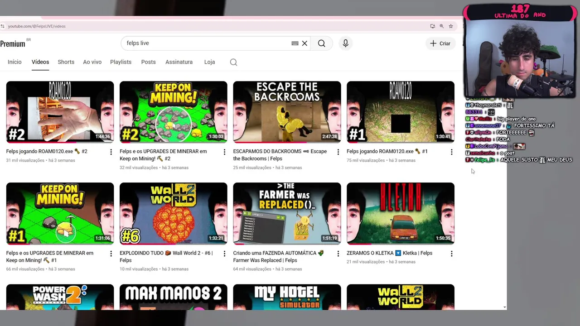Open ROAM0120 #1 video thumbnail

(401, 112)
